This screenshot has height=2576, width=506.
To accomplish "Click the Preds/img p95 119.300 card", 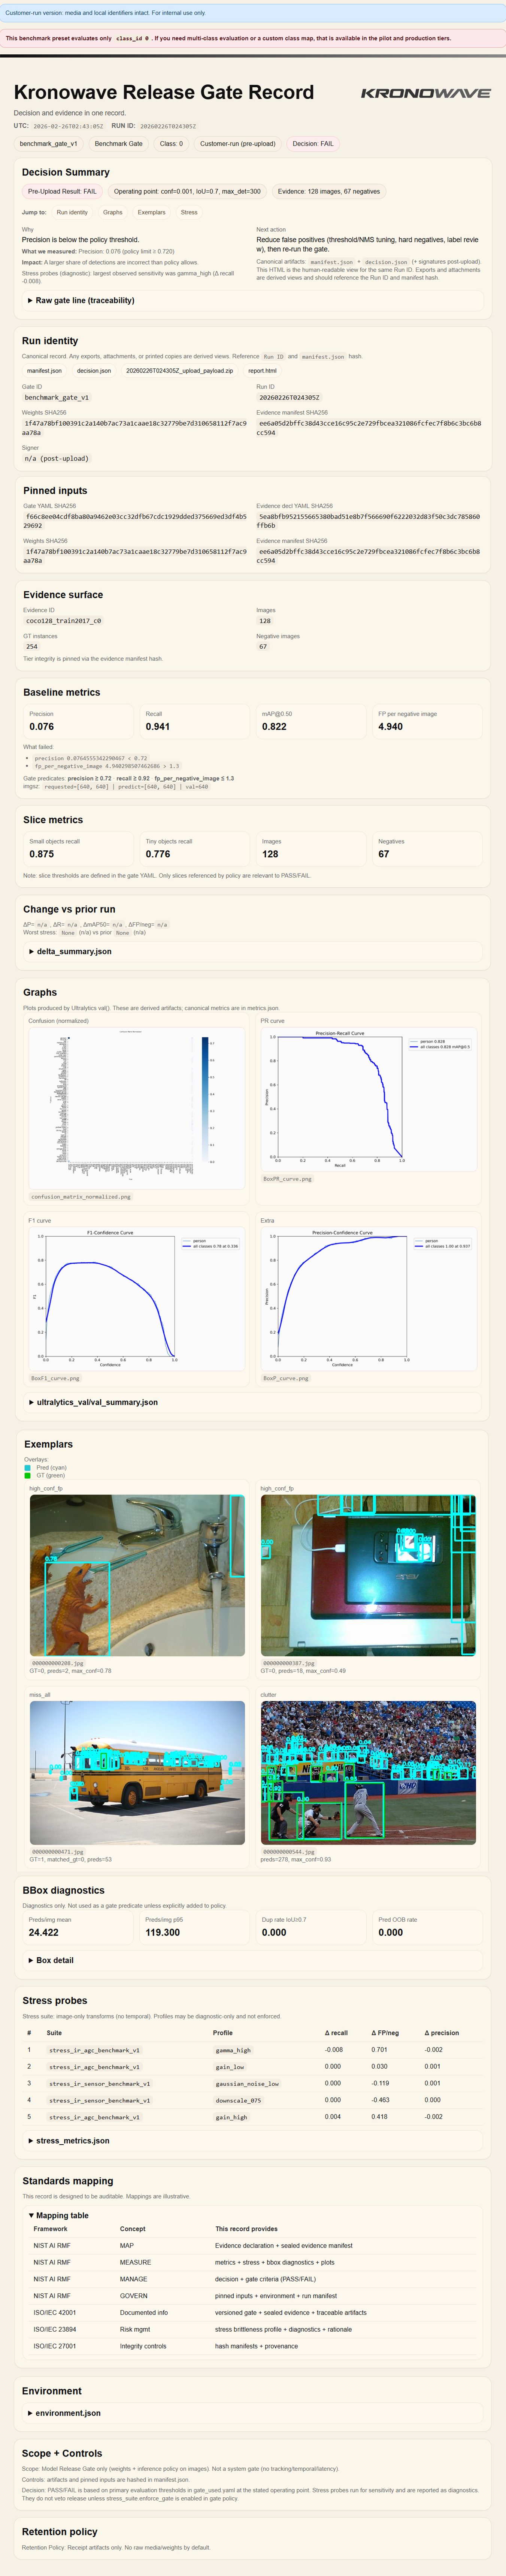I will coord(194,1927).
